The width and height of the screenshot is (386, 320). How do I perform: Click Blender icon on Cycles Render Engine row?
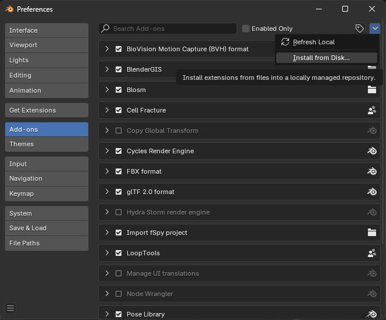(372, 151)
